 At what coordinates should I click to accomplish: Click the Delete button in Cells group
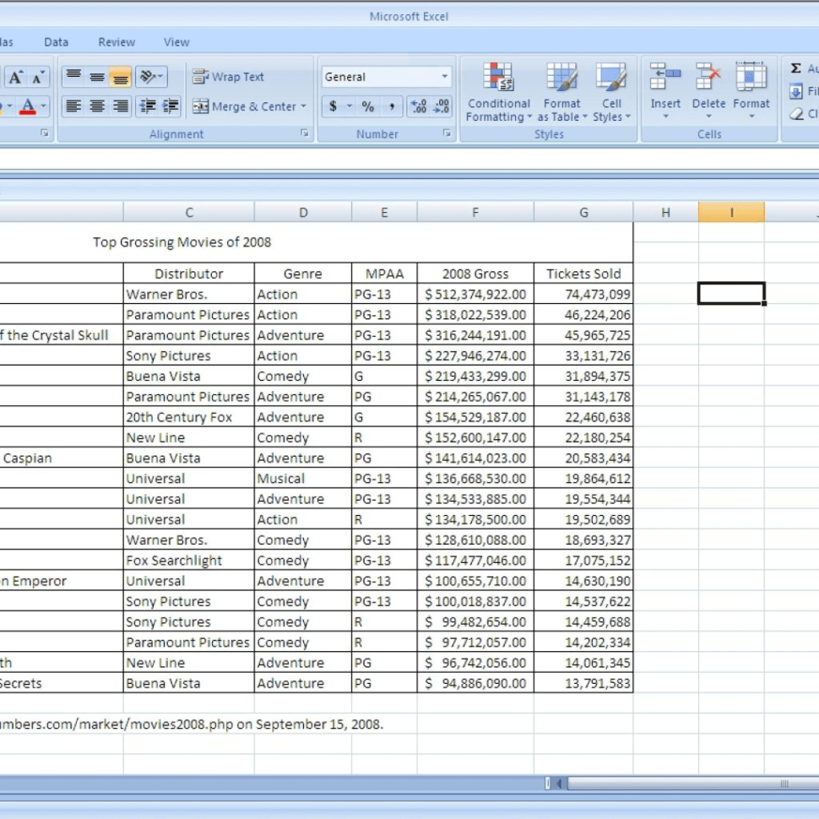point(708,93)
